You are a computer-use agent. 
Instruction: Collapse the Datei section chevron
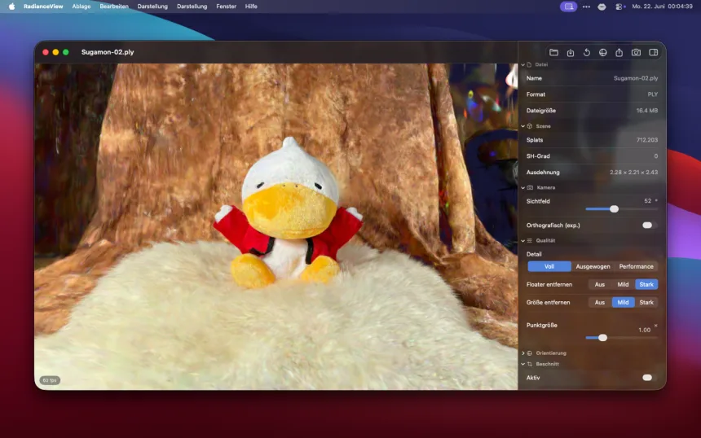point(523,65)
